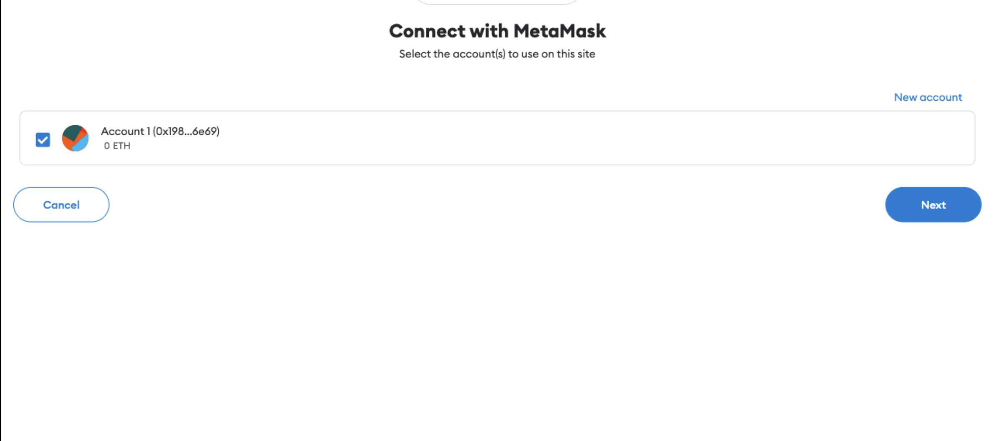This screenshot has width=994, height=441.
Task: Click the 0x198...6e69 address text
Action: click(x=186, y=131)
